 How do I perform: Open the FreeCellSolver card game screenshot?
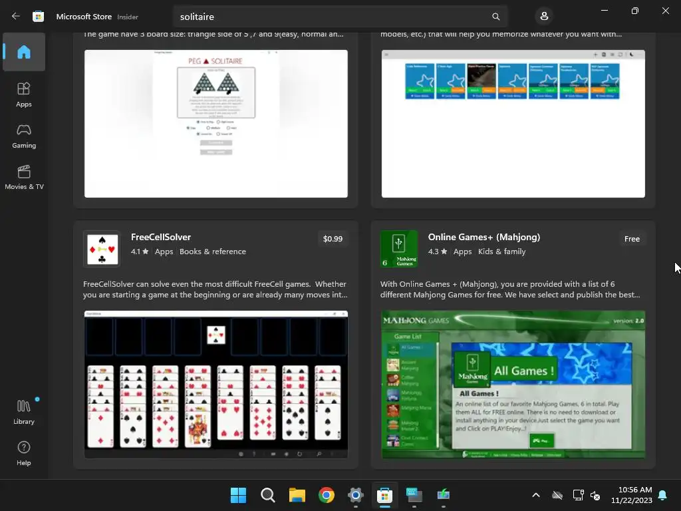pos(216,385)
